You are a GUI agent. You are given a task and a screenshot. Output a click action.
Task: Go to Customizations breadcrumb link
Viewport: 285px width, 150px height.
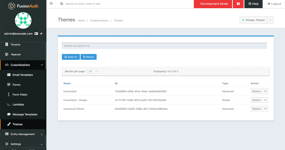coord(99,21)
